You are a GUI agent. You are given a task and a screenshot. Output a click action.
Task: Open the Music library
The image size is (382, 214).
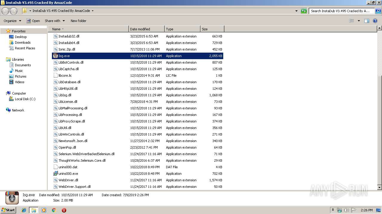click(16, 71)
